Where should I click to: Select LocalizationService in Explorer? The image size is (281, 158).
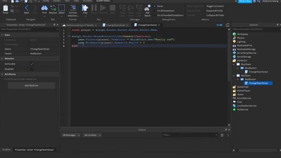tap(246, 105)
